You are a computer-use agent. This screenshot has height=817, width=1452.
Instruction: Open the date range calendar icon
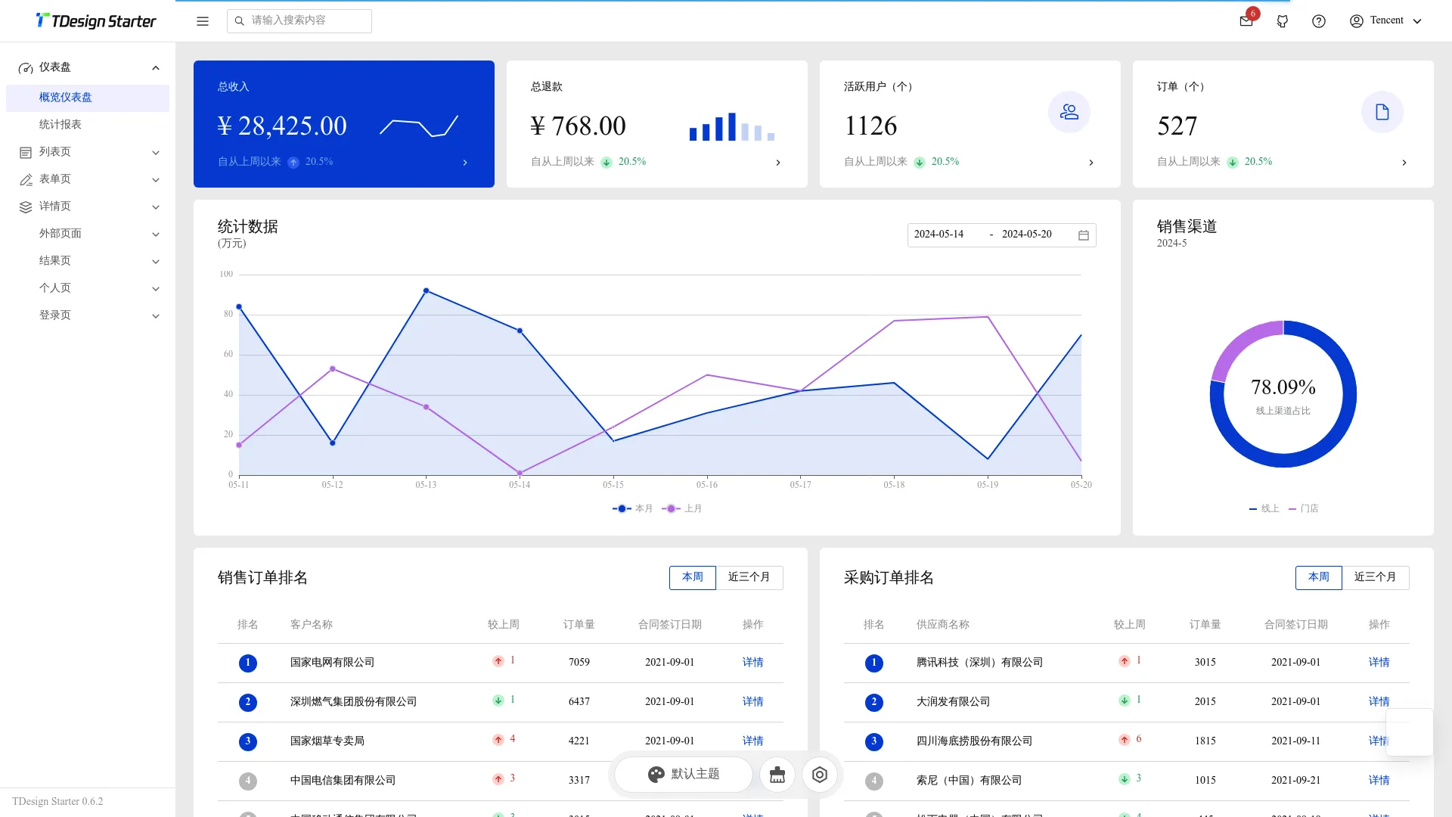tap(1084, 235)
